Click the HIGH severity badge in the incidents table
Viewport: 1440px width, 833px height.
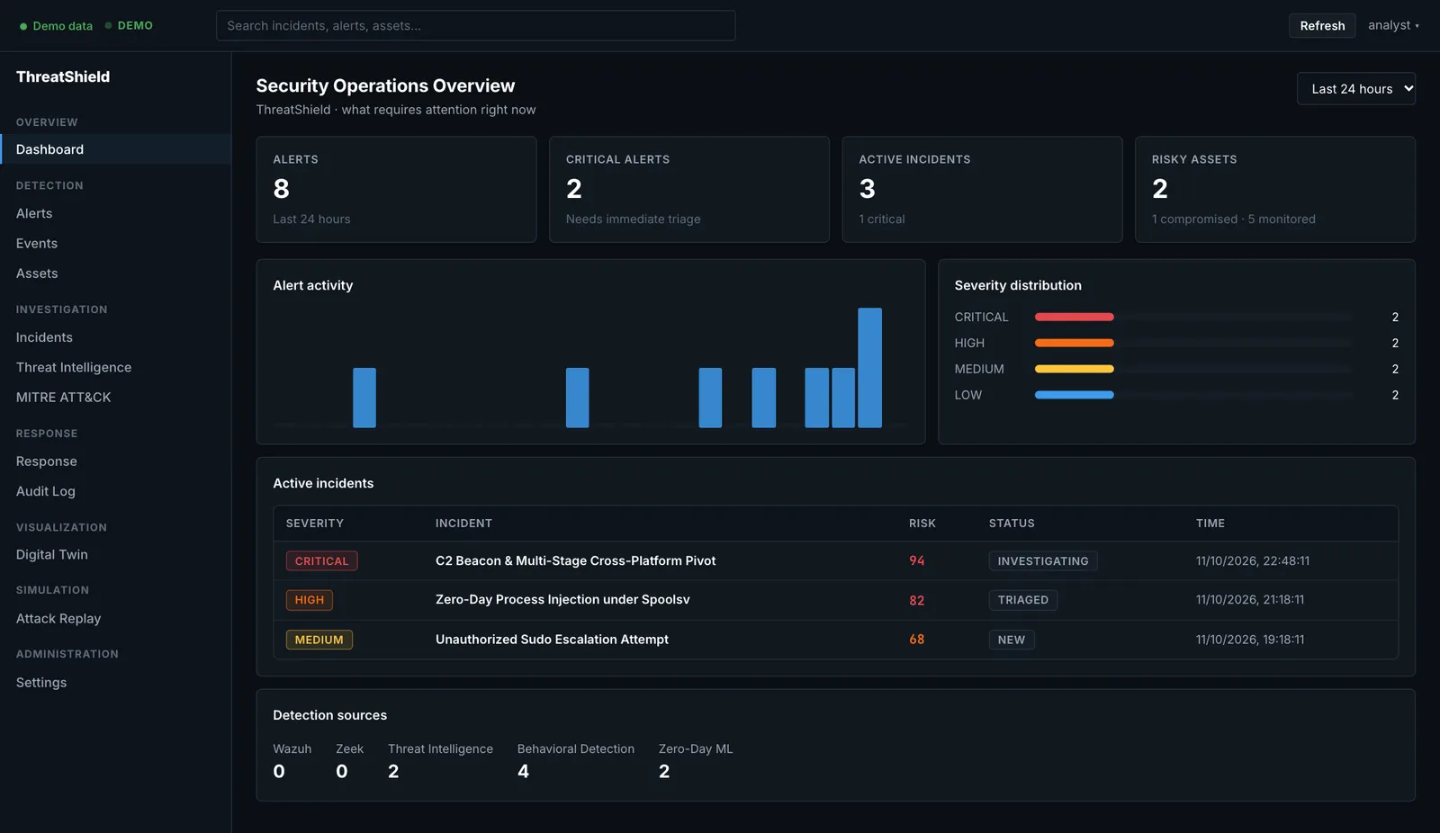point(310,600)
